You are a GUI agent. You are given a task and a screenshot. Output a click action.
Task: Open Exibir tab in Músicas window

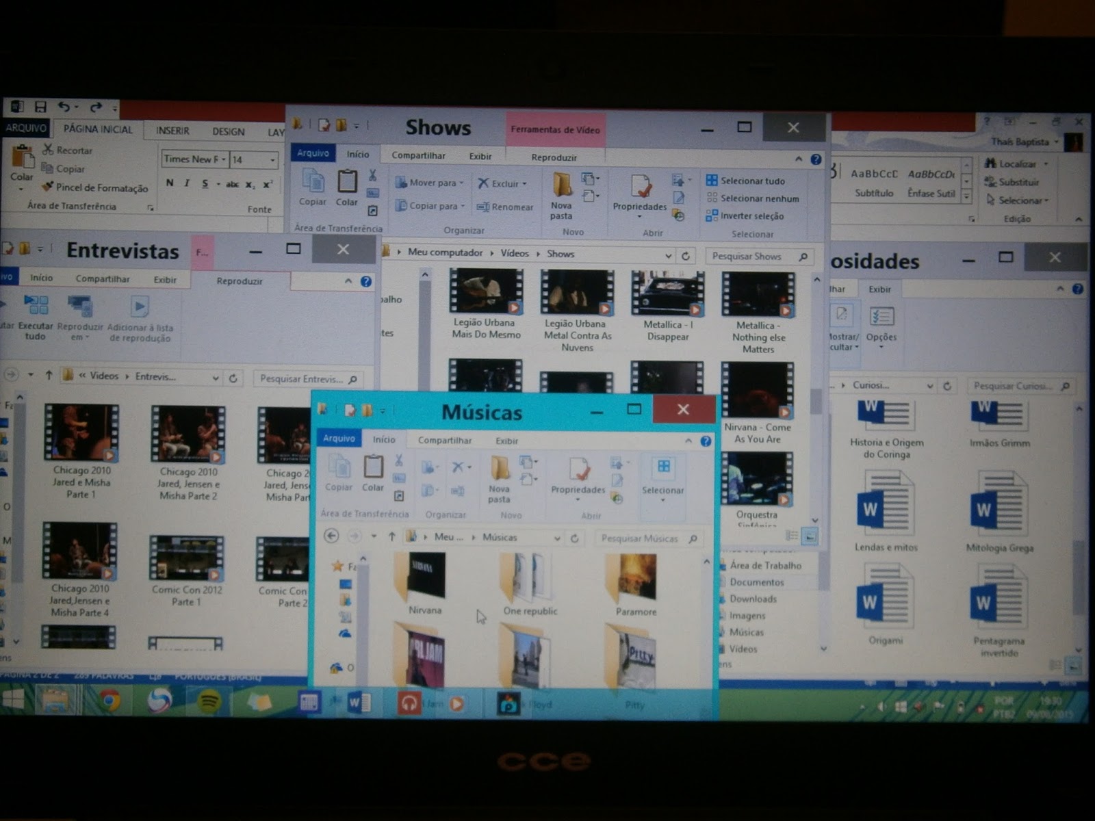pos(507,441)
